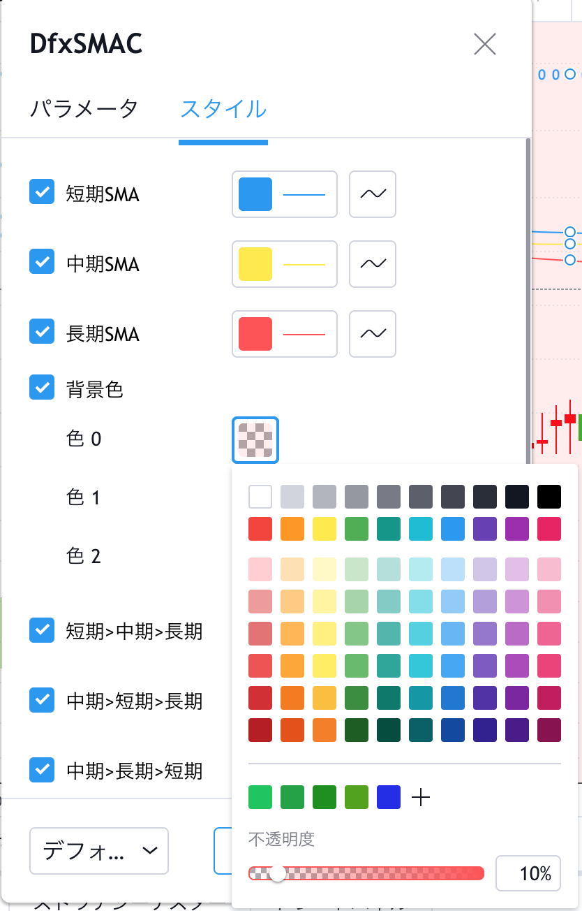Click the opacity percentage input field
Screen dimensions: 582x911
(528, 873)
